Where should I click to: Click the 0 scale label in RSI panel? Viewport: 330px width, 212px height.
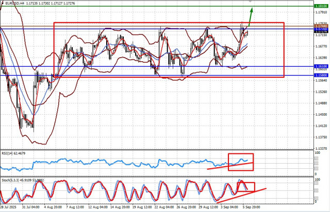pos(316,174)
